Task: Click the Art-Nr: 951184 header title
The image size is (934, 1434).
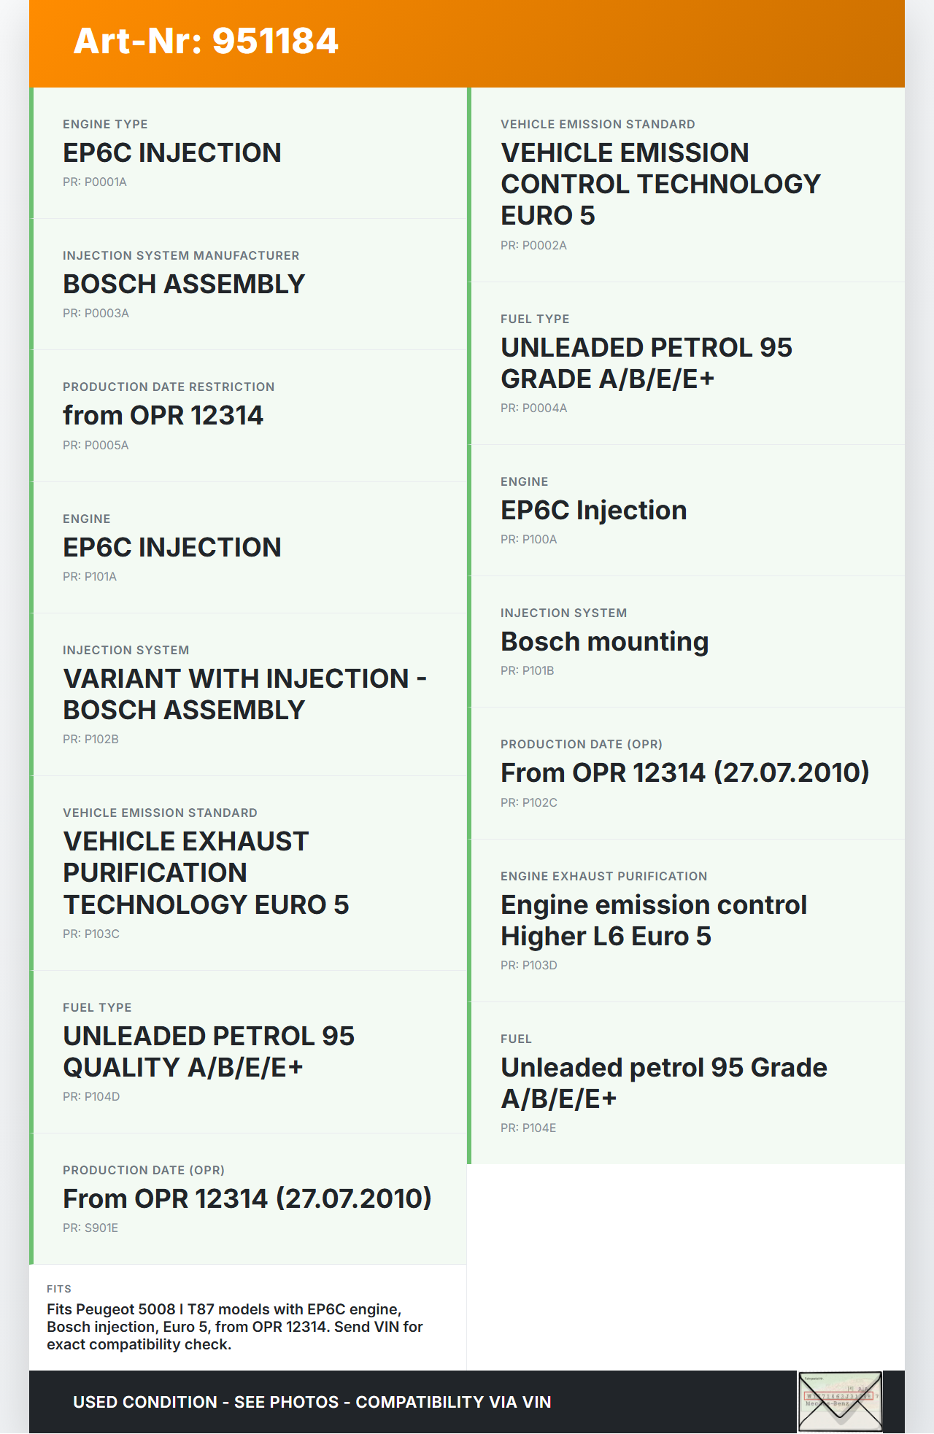Action: 206,42
